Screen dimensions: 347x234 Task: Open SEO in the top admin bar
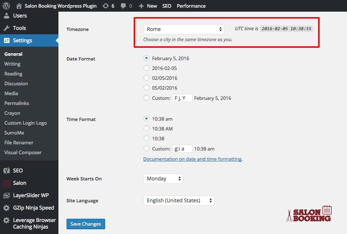click(x=167, y=6)
